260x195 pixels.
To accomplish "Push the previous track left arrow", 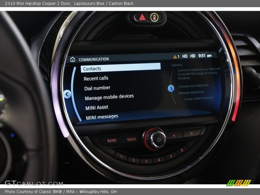I will click(x=174, y=135).
